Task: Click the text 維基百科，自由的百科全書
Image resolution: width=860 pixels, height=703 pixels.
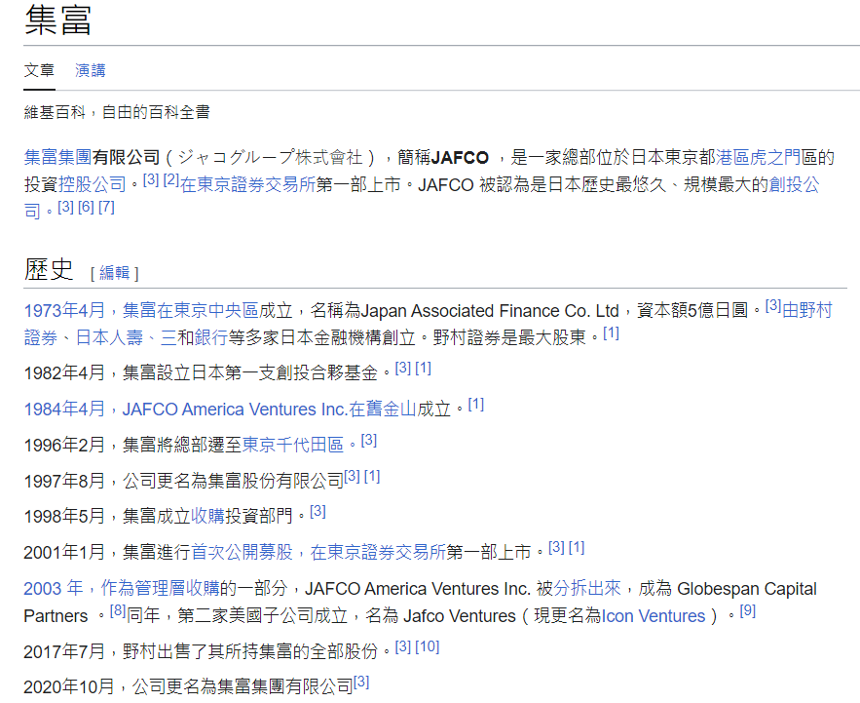Action: 117,112
